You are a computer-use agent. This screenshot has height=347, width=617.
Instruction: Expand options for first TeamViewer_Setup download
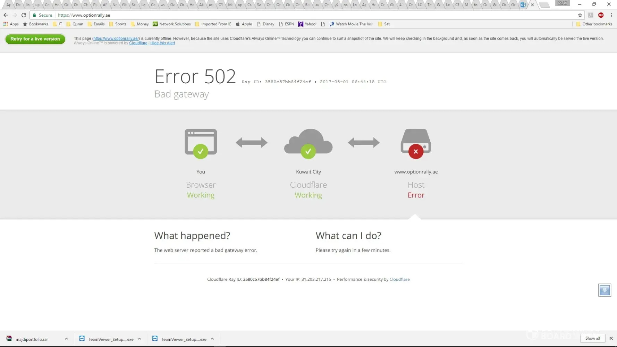tap(140, 339)
